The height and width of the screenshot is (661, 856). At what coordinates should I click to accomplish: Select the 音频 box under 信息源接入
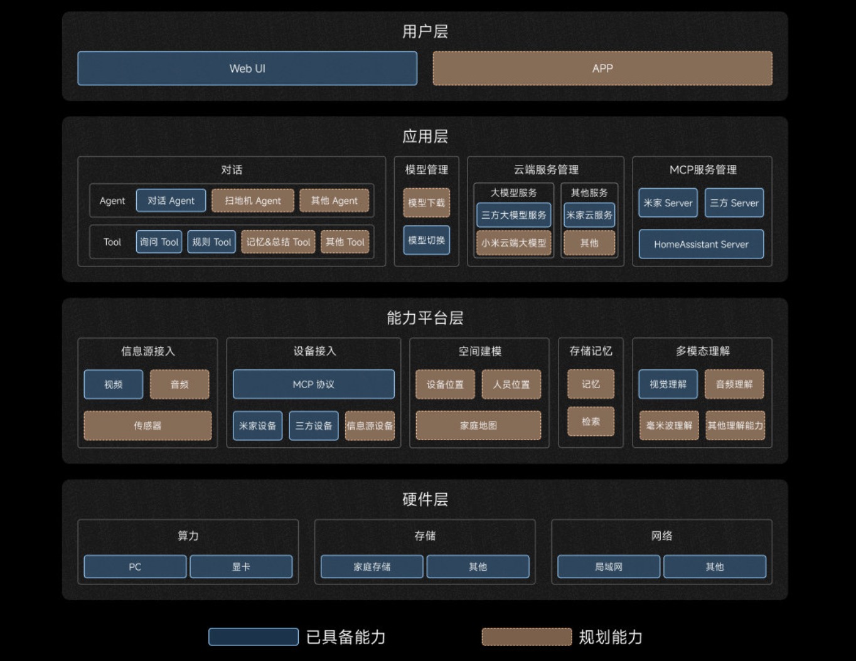[x=179, y=384]
